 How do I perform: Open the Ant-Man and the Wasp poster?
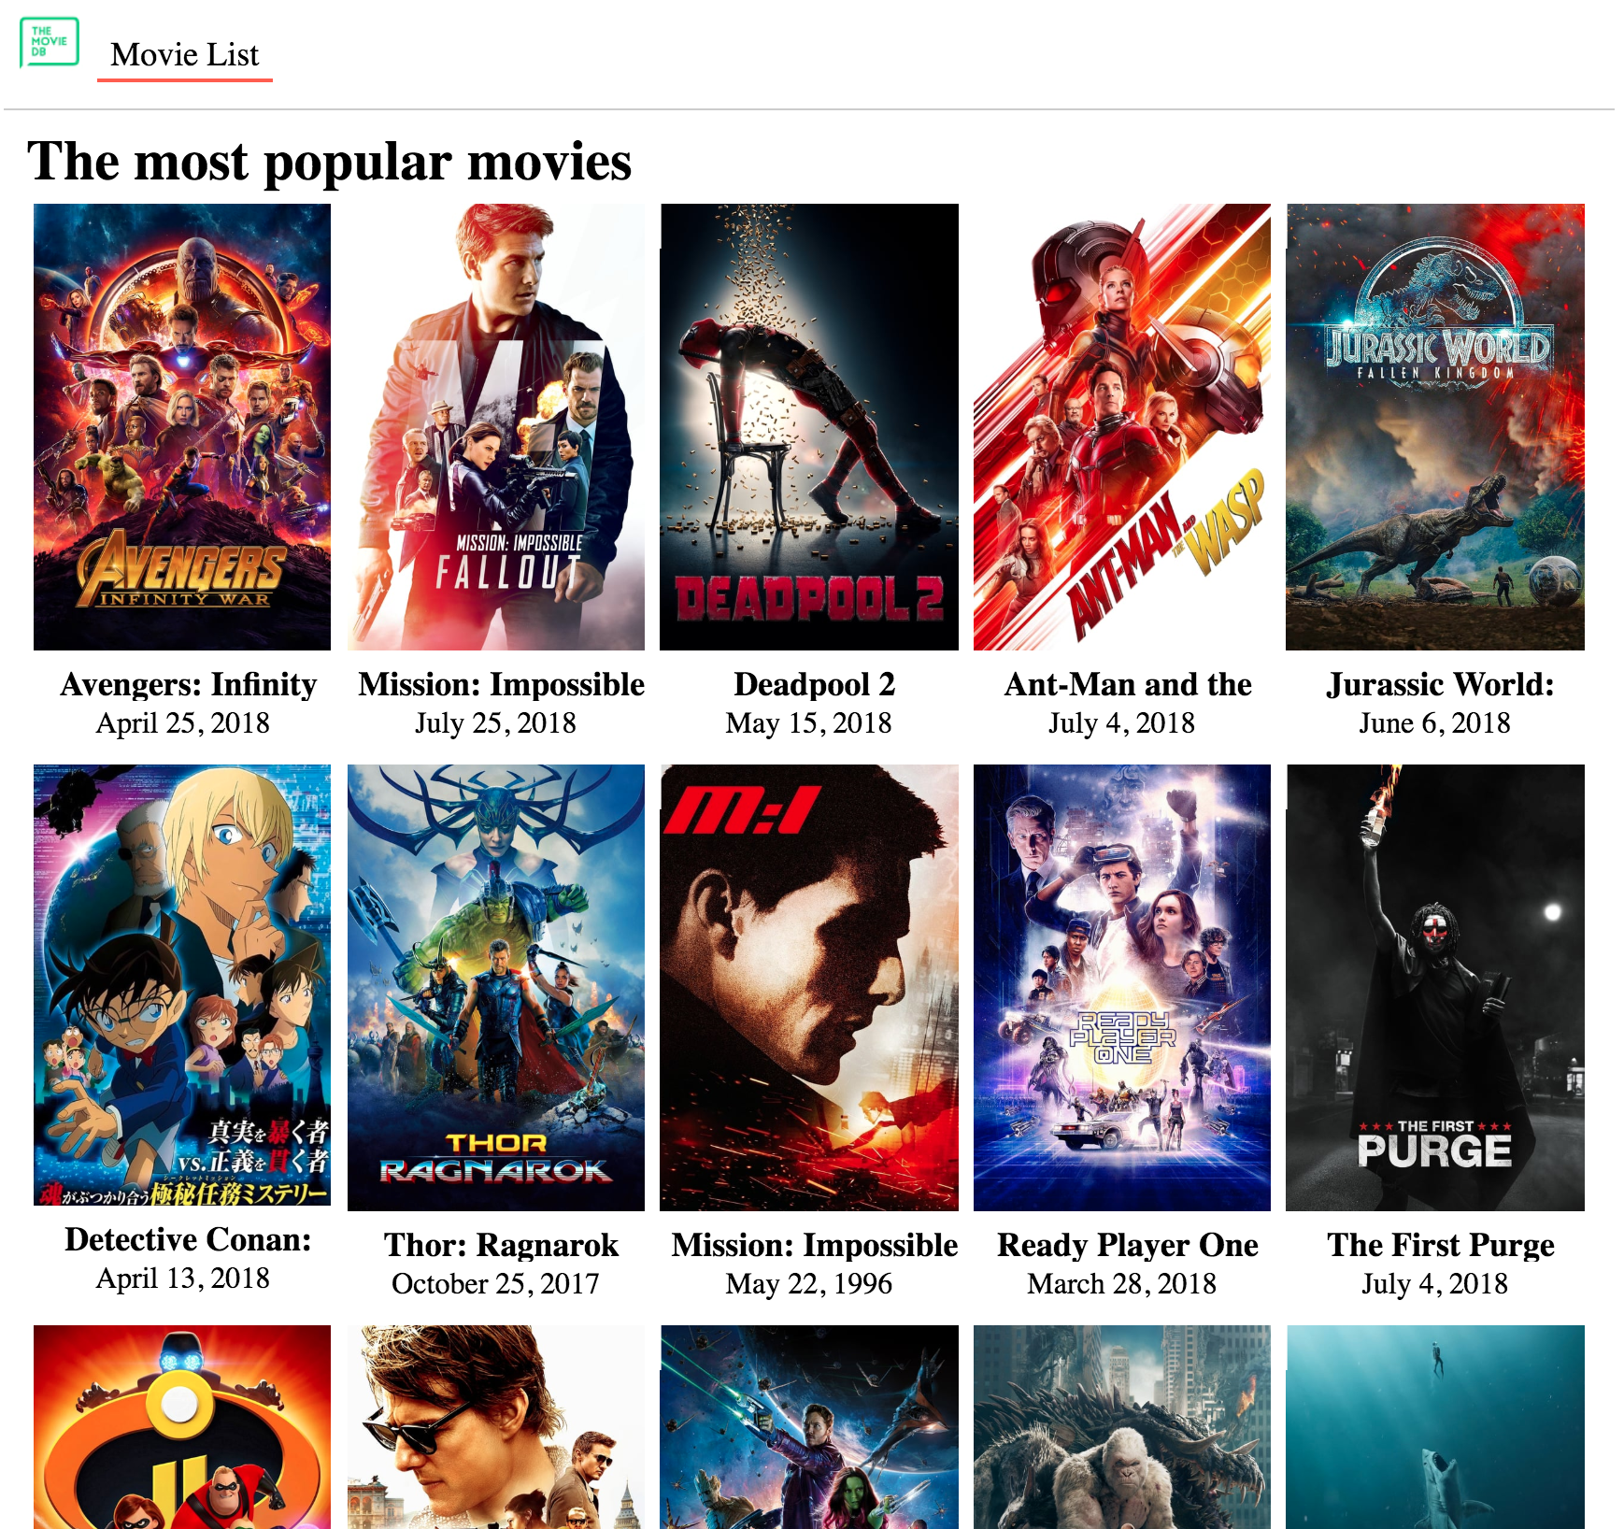point(1122,427)
